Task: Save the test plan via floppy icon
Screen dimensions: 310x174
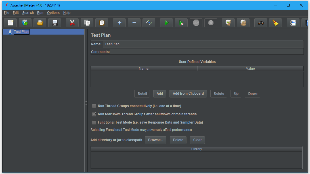Action: point(55,23)
